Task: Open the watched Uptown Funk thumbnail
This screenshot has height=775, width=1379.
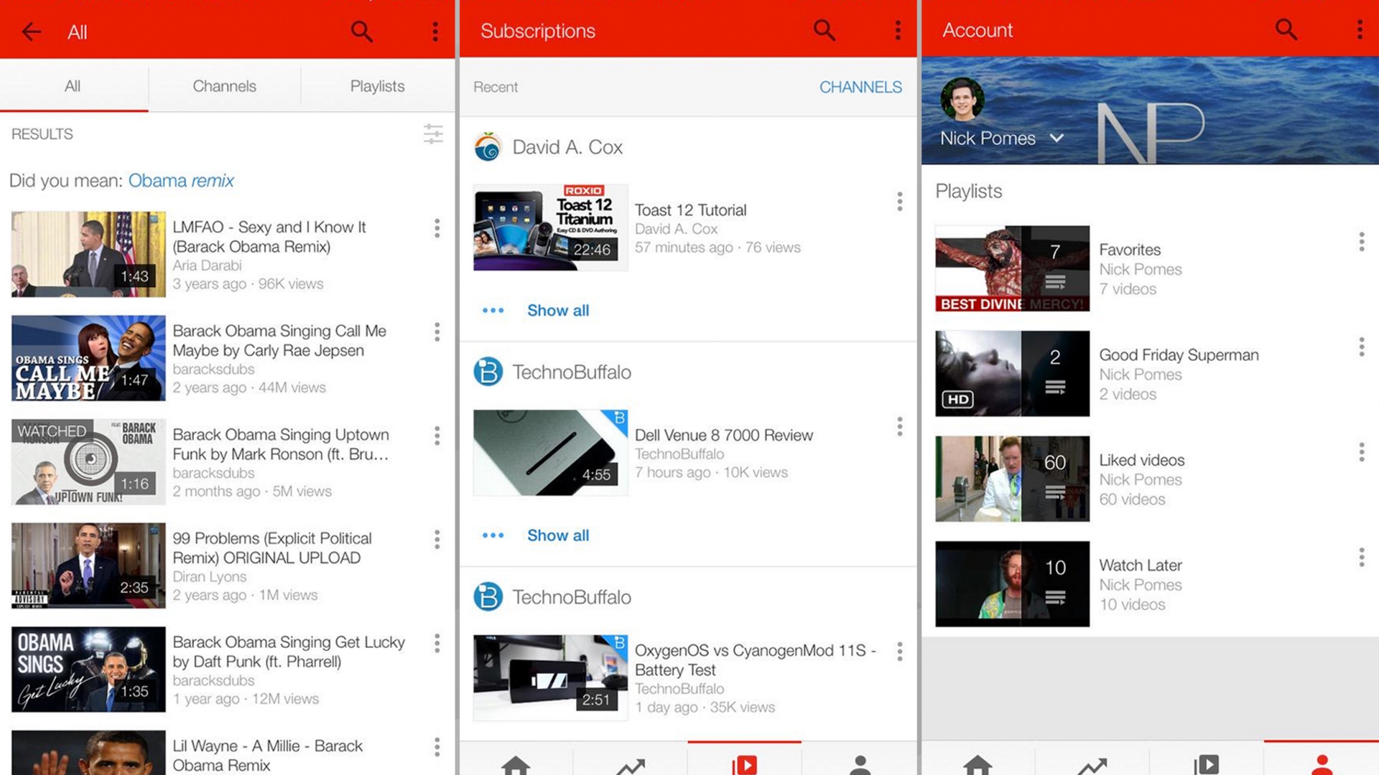Action: tap(88, 461)
